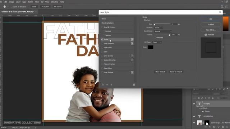Click the layer mask thumbnail of photo layer
Image resolution: width=230 pixels, height=129 pixels.
click(x=207, y=123)
